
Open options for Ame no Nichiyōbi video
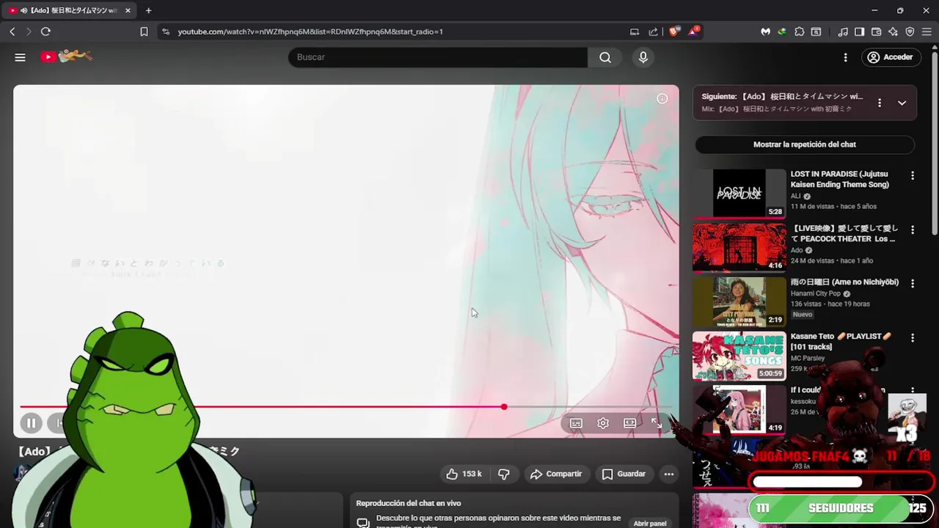click(913, 283)
